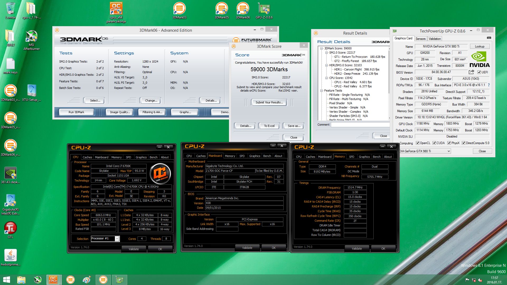Open the 361.43-desk NVIDIA driver icon
Screen dimensions: 507x285
(x=11, y=175)
